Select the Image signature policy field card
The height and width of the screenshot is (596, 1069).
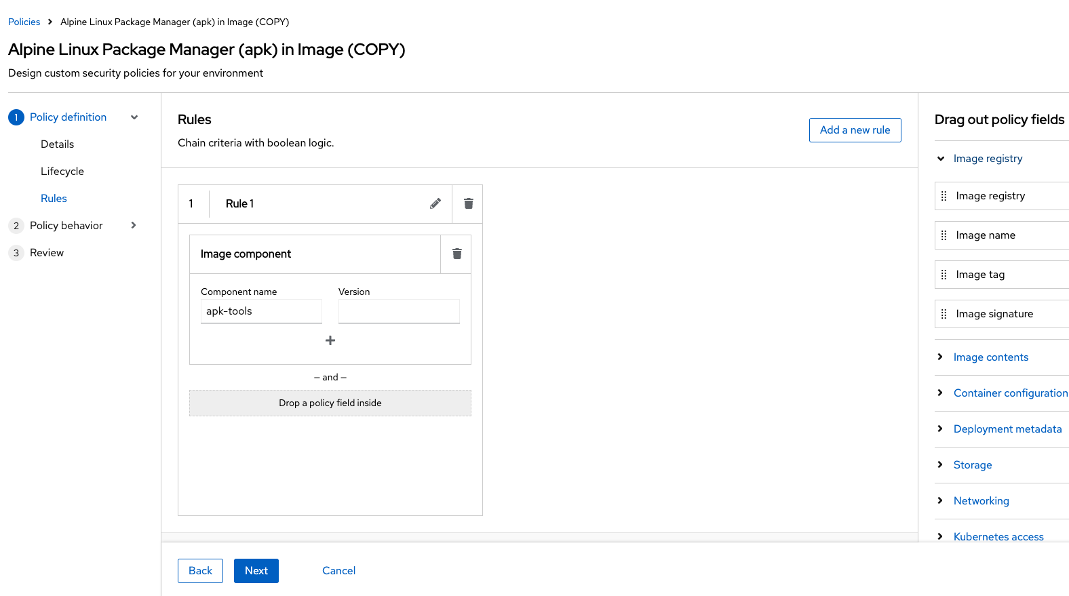tap(1002, 314)
